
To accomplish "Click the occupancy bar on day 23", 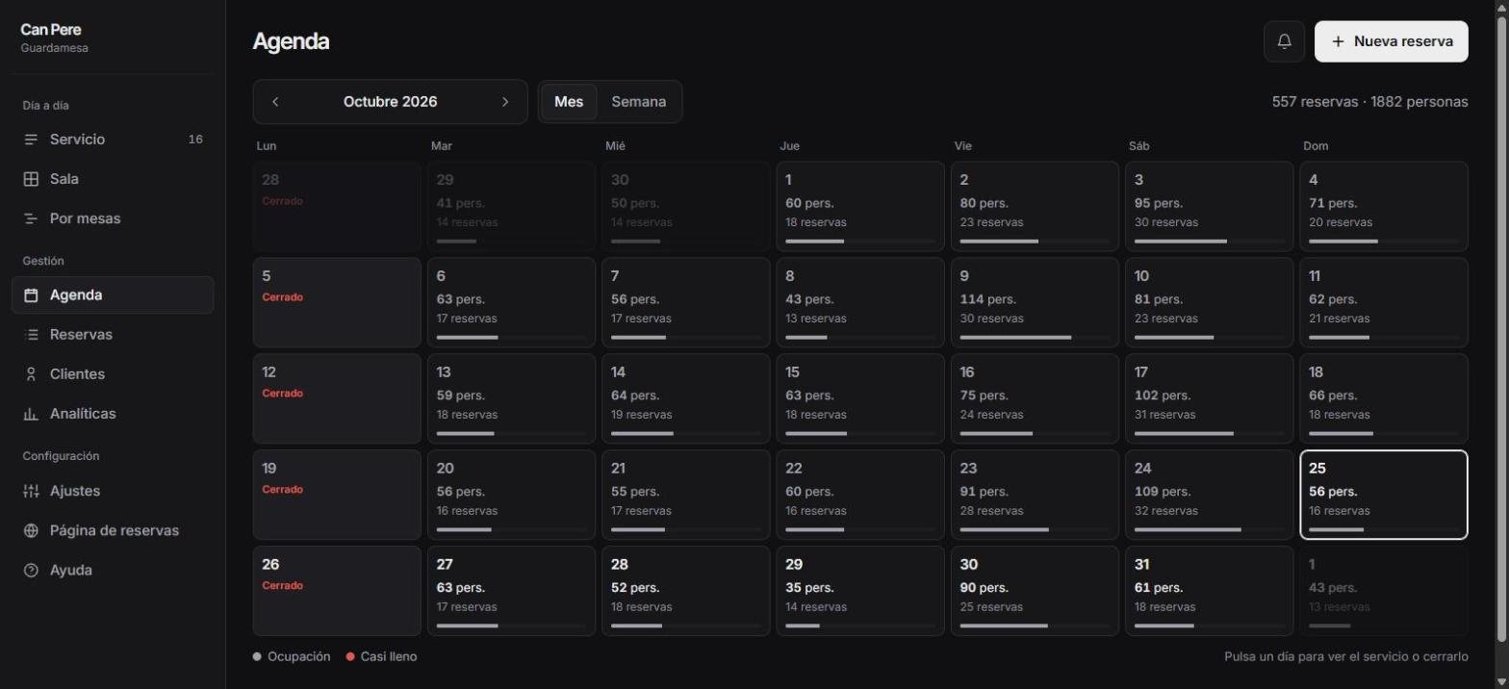I will (x=1035, y=529).
